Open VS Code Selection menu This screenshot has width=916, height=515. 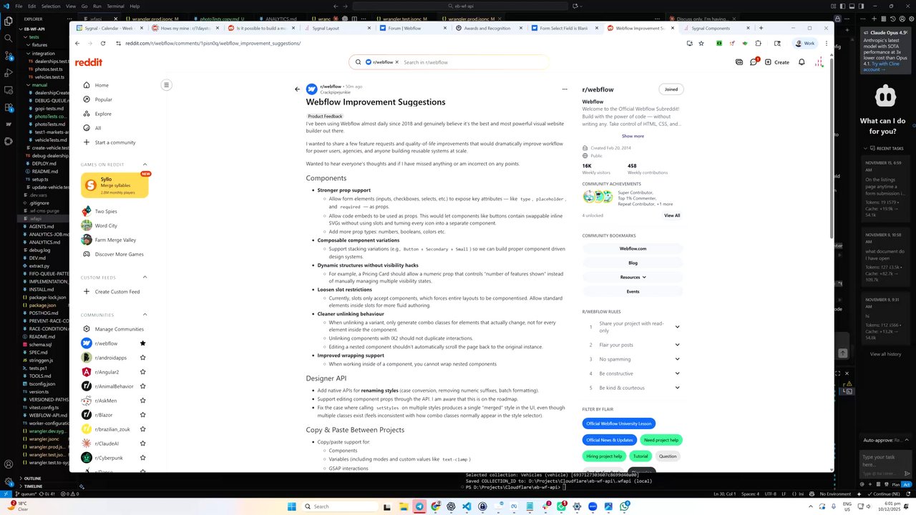(51, 6)
